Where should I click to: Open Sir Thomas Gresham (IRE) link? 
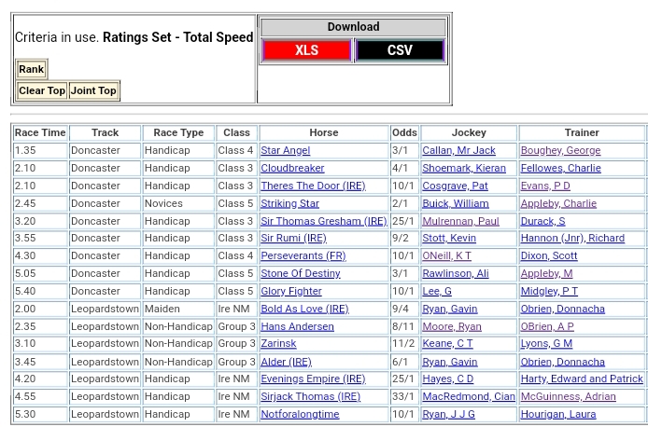click(323, 222)
